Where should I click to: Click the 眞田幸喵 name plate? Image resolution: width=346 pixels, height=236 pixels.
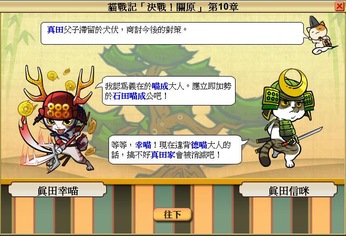pyautogui.click(x=57, y=190)
